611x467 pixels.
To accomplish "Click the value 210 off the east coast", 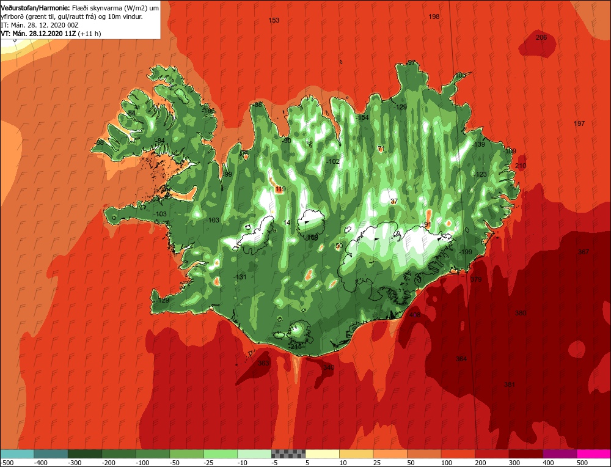I will tap(521, 166).
